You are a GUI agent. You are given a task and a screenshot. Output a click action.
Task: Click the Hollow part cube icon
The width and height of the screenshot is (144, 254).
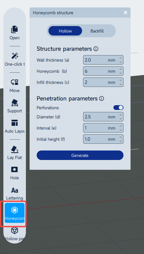(x=14, y=230)
